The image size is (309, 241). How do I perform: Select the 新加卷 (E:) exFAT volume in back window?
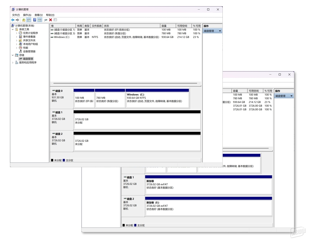tap(209, 206)
